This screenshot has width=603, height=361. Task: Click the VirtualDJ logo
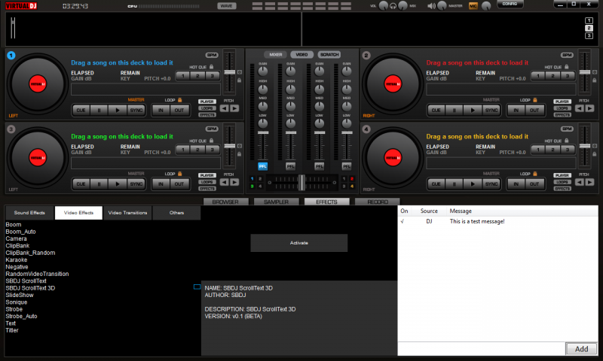pos(21,6)
